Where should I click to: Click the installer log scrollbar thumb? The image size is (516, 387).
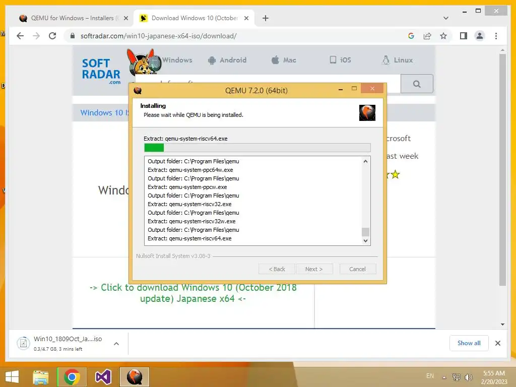click(x=365, y=232)
